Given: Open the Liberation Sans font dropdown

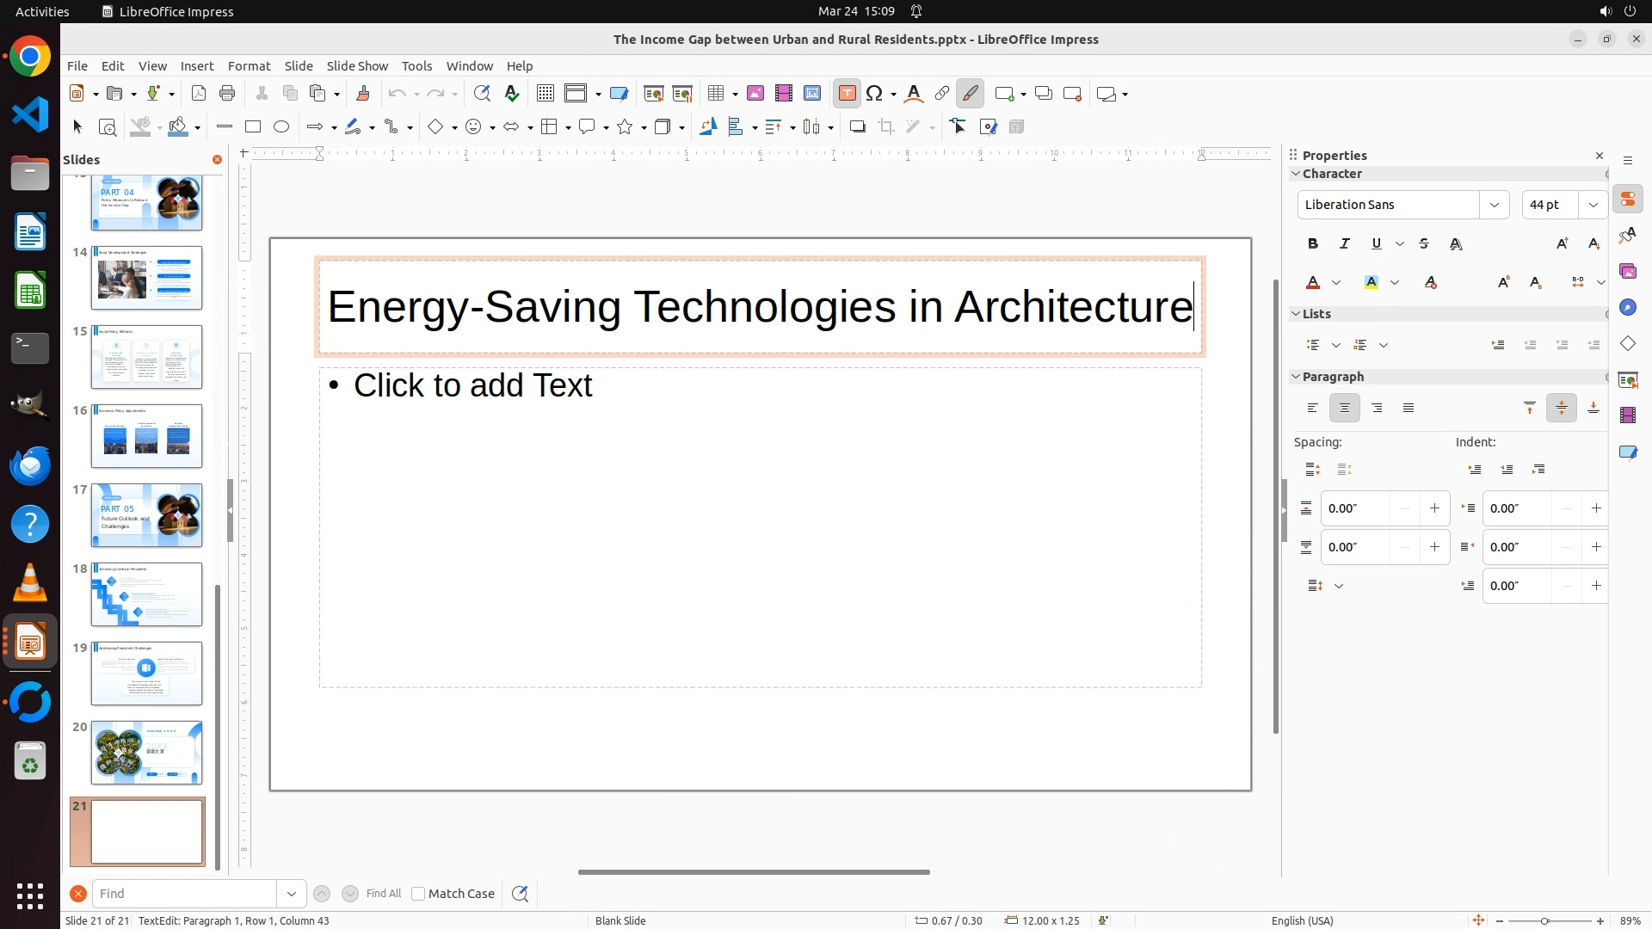Looking at the screenshot, I should pos(1494,205).
